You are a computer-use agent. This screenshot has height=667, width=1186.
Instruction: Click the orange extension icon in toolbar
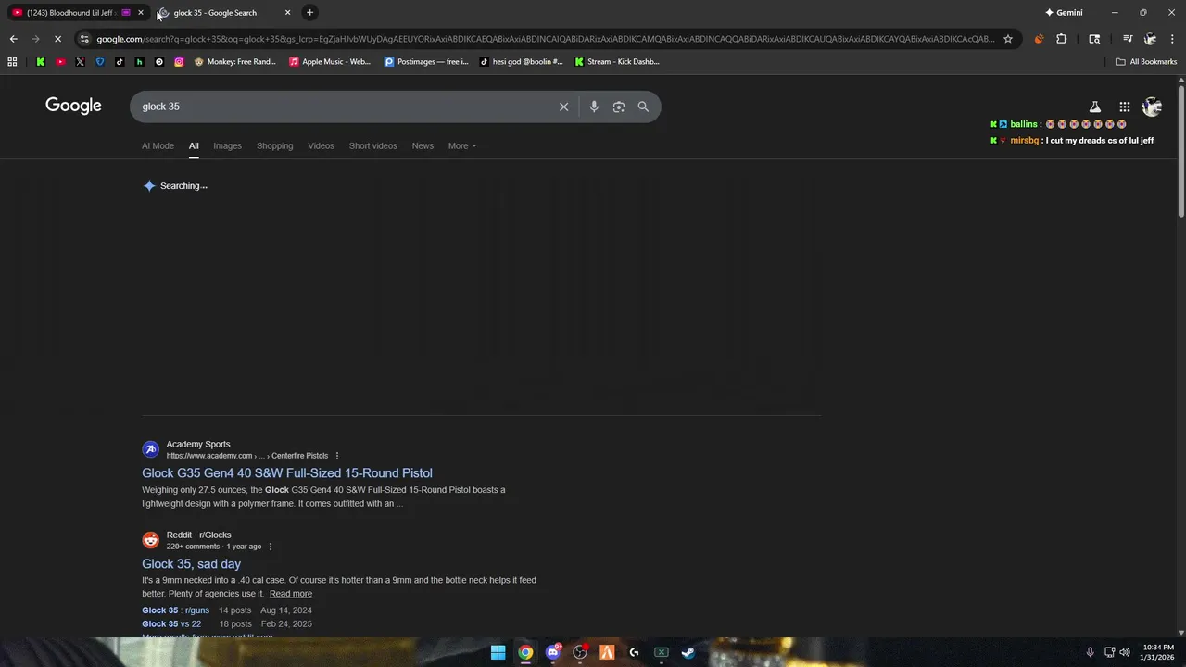pyautogui.click(x=1039, y=39)
